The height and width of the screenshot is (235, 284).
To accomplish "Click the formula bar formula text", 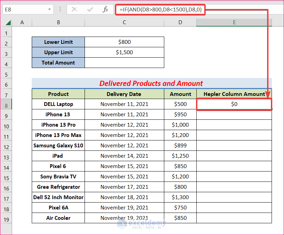I will click(160, 9).
